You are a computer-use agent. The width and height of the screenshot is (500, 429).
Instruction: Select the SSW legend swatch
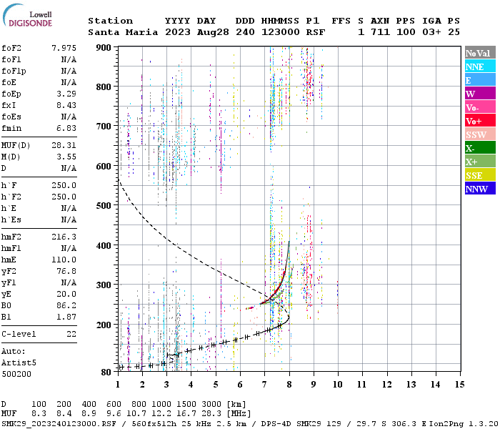(x=480, y=134)
